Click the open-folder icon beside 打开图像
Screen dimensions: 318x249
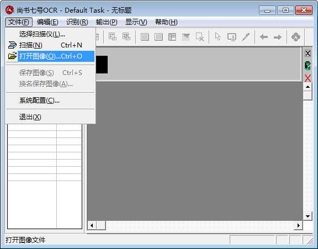tap(12, 56)
